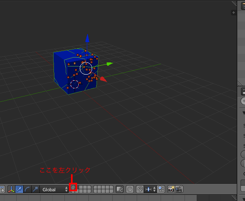
Task: Click the 3D cursor on the cube
Action: [x=75, y=84]
